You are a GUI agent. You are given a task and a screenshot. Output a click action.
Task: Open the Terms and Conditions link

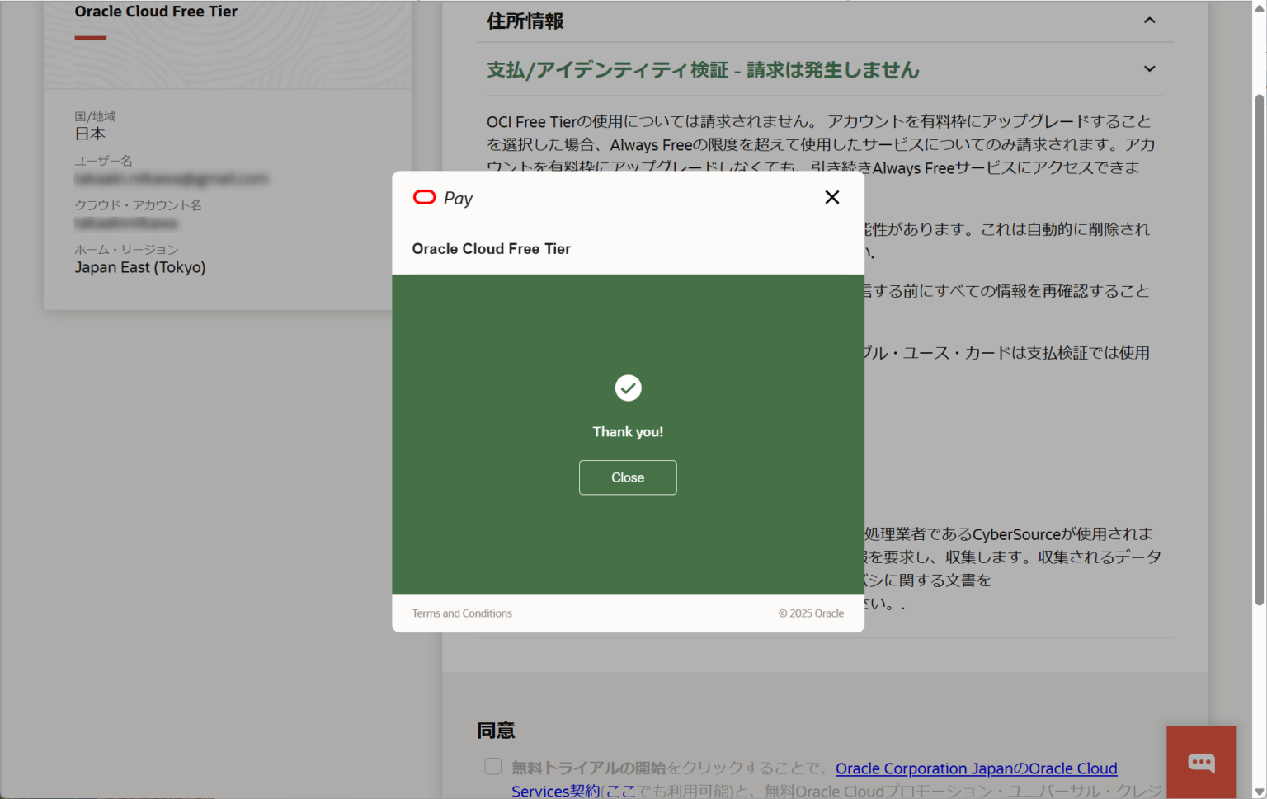click(x=462, y=613)
